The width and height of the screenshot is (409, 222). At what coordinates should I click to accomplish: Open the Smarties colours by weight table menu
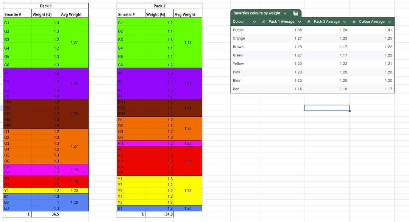(x=285, y=13)
